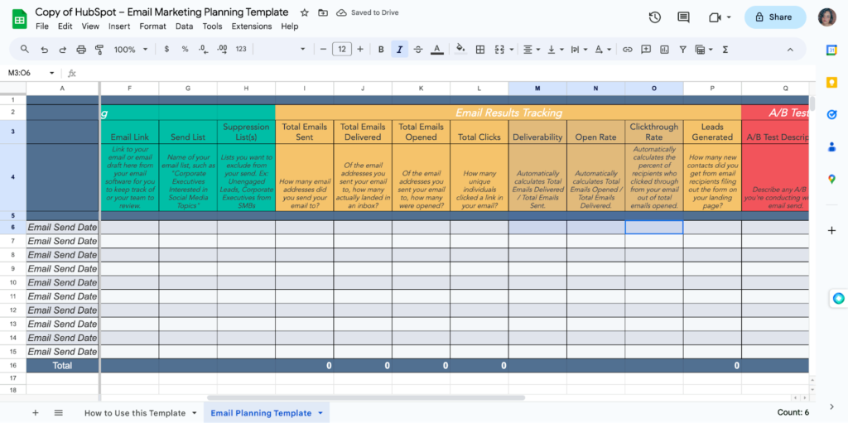Image resolution: width=848 pixels, height=423 pixels.
Task: Open the Functions sigma menu
Action: tap(725, 49)
